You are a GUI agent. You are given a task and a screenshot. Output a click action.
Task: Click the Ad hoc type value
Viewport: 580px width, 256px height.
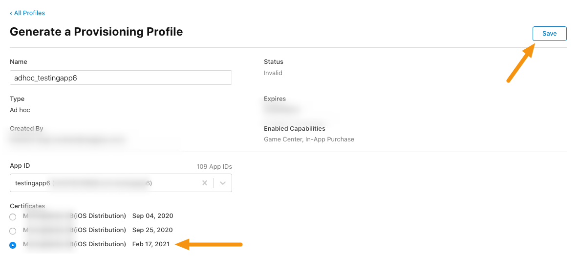point(20,110)
